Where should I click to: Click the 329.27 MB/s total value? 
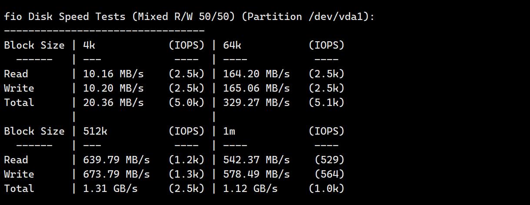[256, 102]
